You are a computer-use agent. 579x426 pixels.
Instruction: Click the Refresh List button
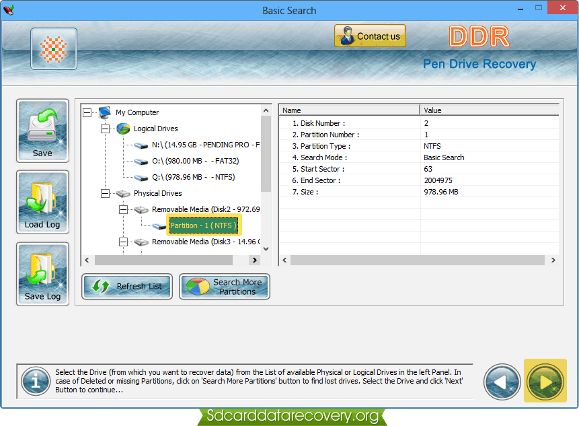click(127, 286)
